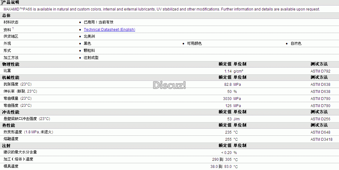Click the 物理性能 section header

tap(10, 64)
